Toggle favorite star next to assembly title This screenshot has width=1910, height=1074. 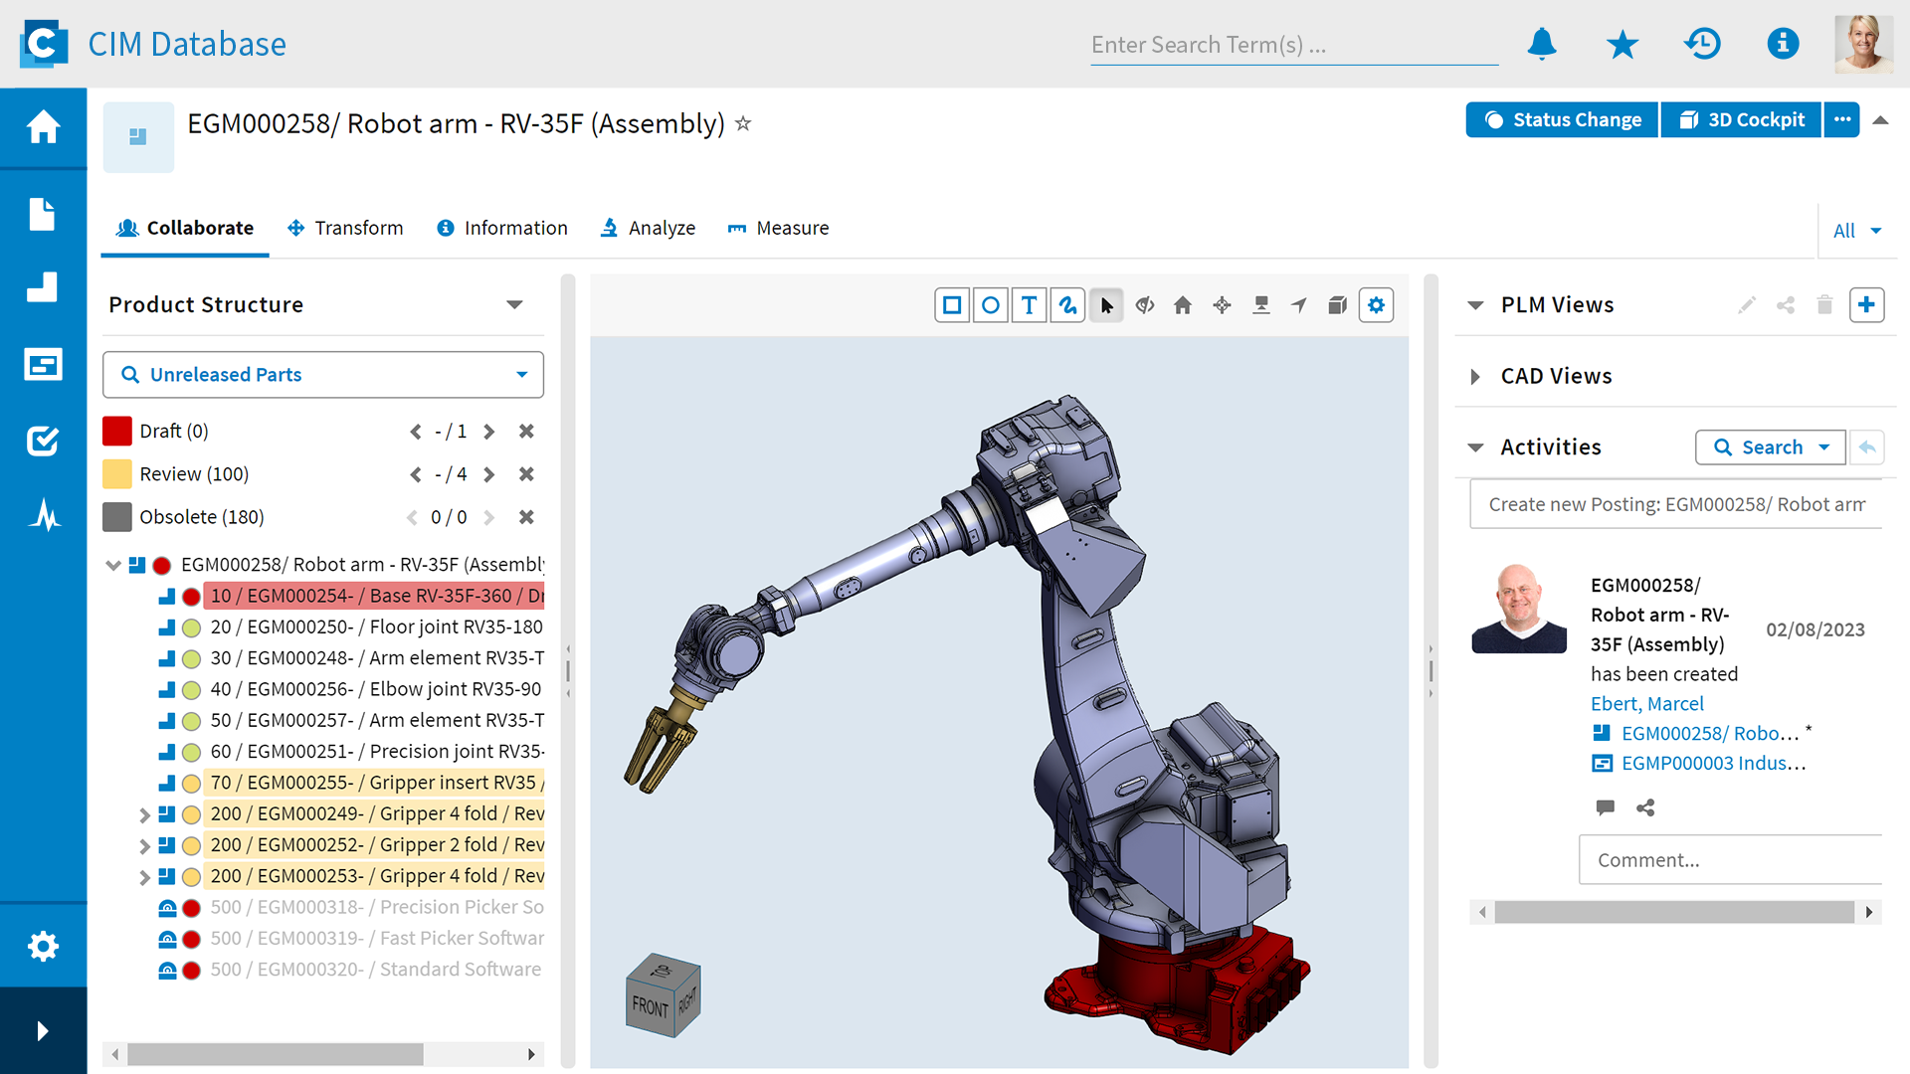click(x=743, y=124)
